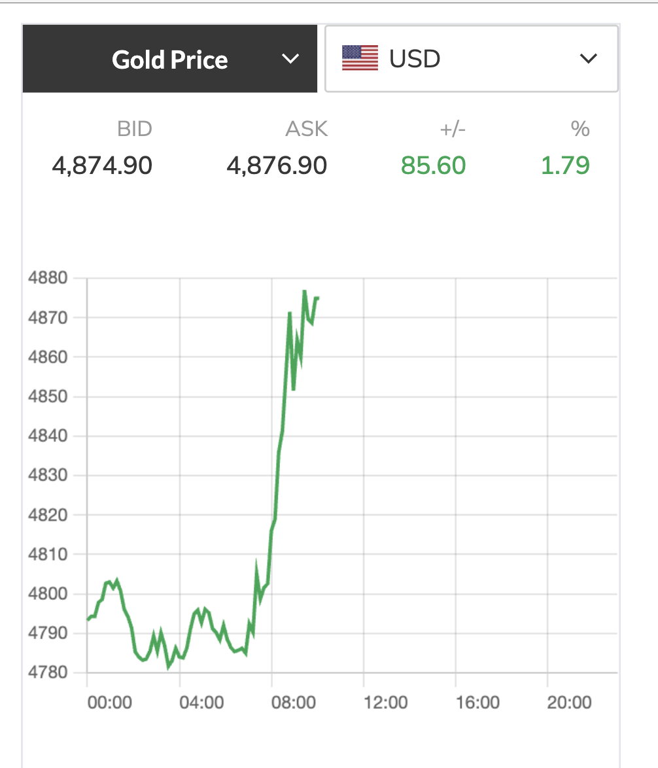
Task: Click the +/- column header
Action: pos(452,129)
